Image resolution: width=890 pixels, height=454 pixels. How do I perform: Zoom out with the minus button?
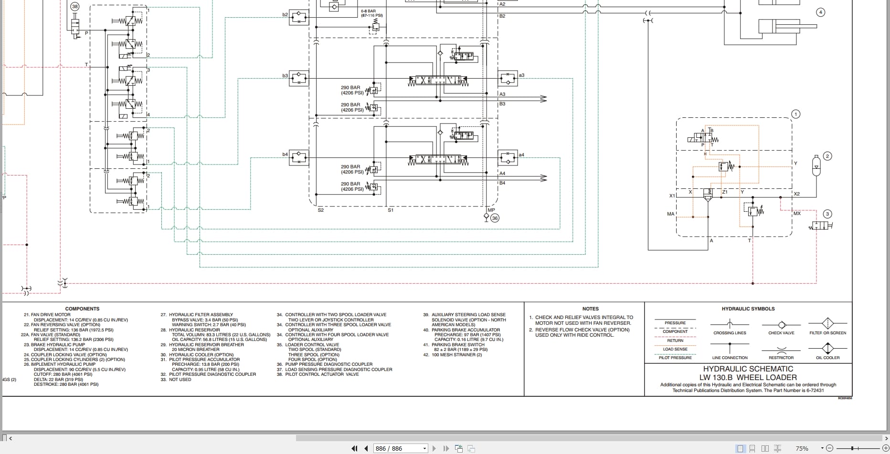pos(829,448)
